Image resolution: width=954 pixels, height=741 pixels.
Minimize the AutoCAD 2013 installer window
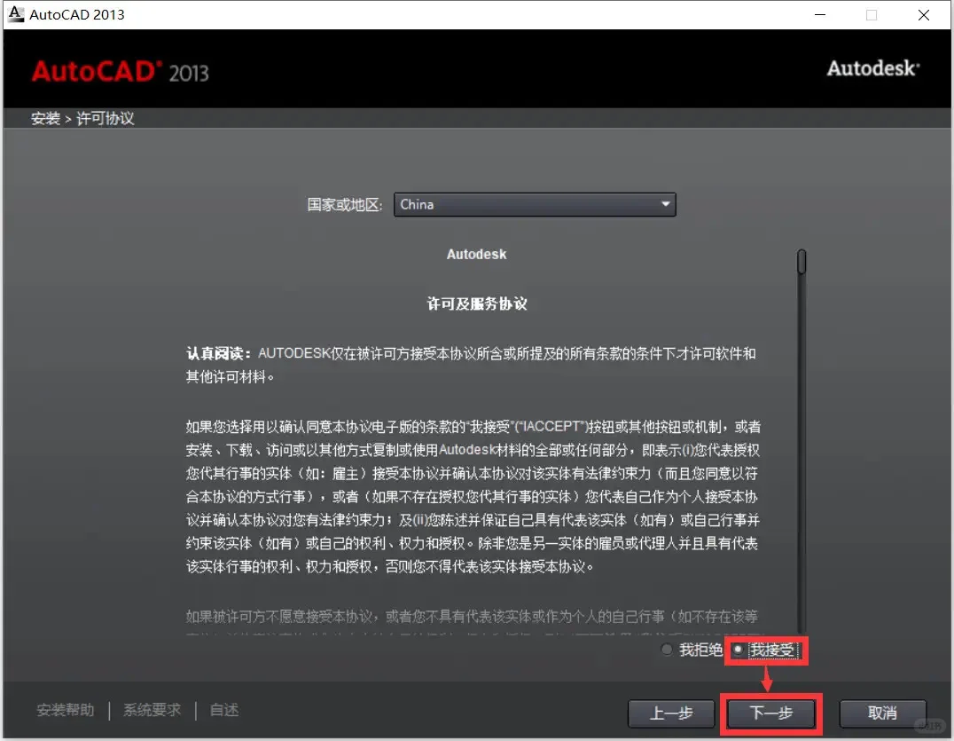click(821, 14)
